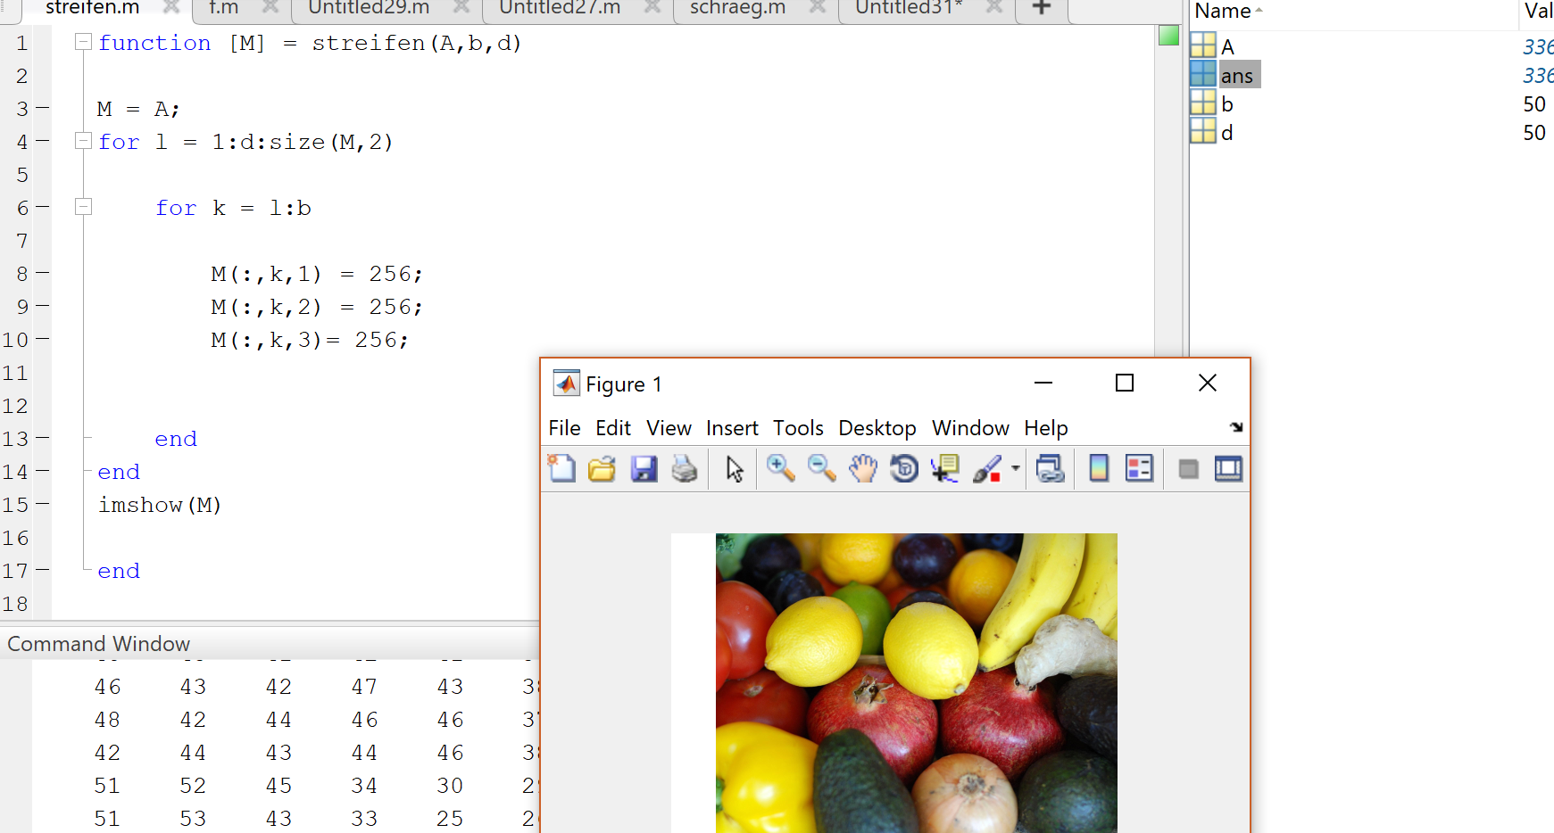Toggle the Edit Plot arrow tool

click(735, 468)
